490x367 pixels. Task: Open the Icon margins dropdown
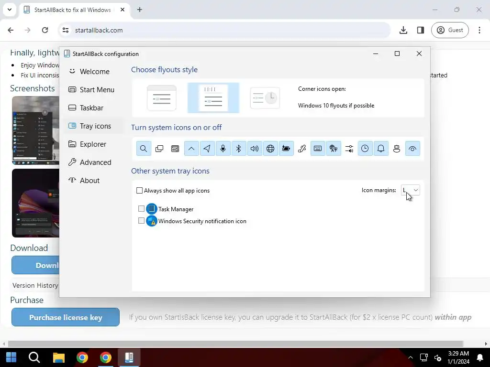[x=410, y=190]
